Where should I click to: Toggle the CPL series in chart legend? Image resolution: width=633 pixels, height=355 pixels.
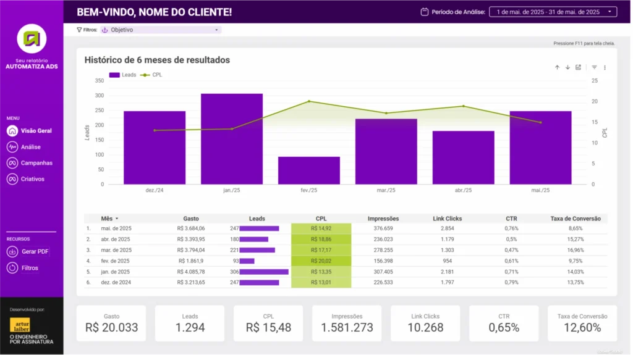pyautogui.click(x=151, y=75)
